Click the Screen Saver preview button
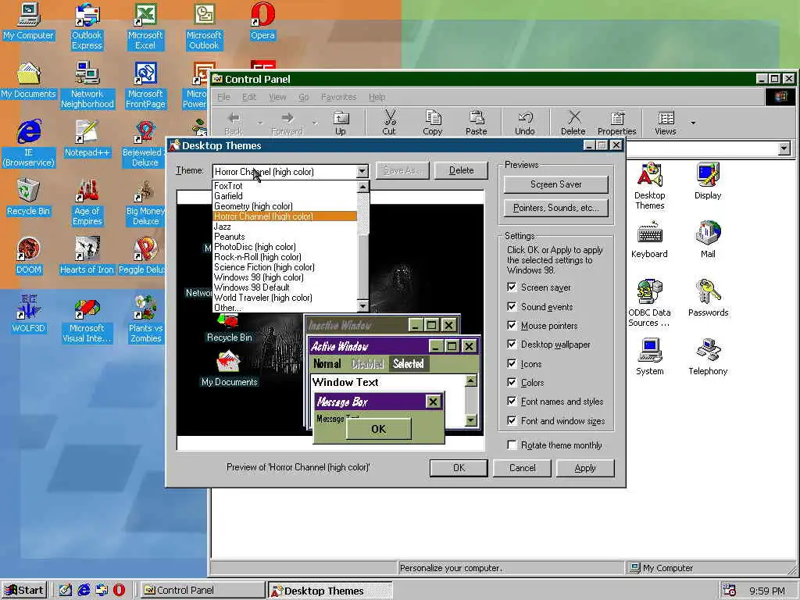This screenshot has height=600, width=800. pos(556,184)
